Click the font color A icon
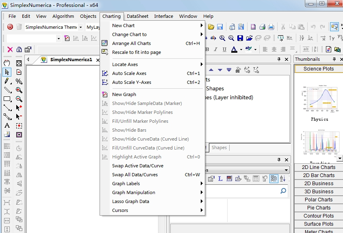The height and width of the screenshot is (233, 343). [x=234, y=49]
